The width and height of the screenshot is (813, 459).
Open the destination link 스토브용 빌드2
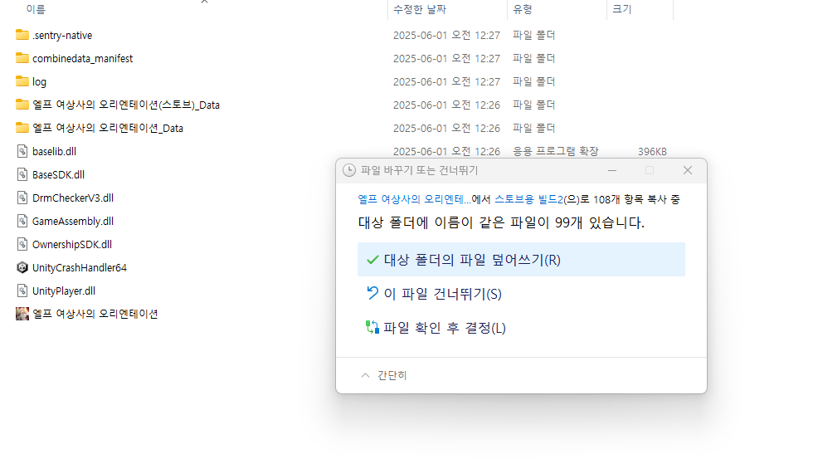[x=528, y=199]
